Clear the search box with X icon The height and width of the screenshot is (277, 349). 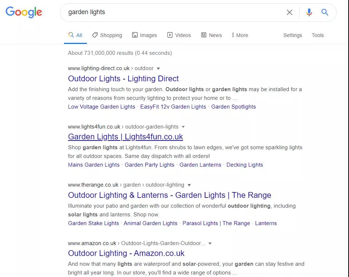point(289,12)
